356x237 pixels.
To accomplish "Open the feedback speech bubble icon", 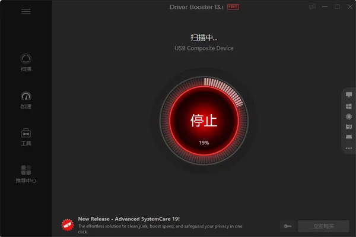I will coord(312,7).
